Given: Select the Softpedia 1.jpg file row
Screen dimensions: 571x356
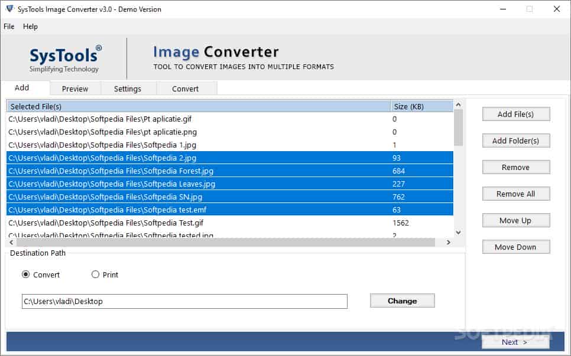Looking at the screenshot, I should pos(230,145).
